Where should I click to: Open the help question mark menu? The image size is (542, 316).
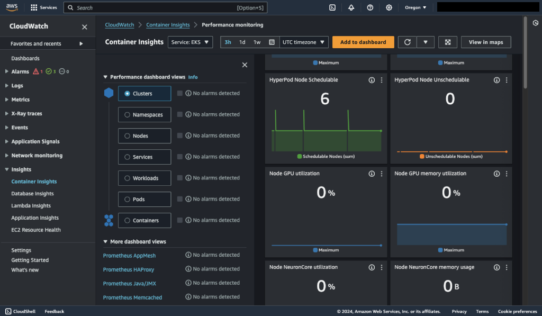(370, 7)
